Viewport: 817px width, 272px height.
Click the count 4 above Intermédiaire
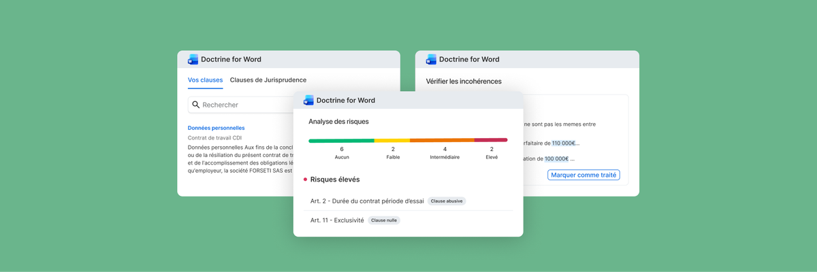pyautogui.click(x=445, y=149)
